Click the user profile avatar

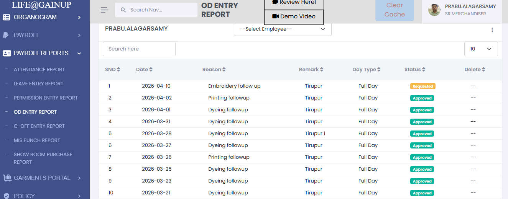point(434,10)
